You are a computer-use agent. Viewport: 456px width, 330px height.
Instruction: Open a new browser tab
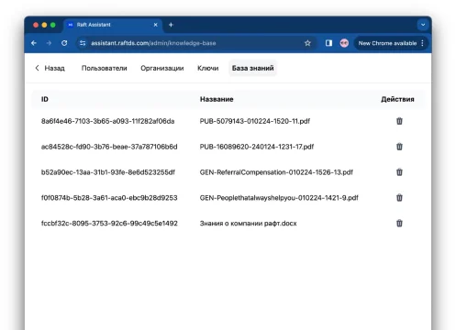point(171,25)
